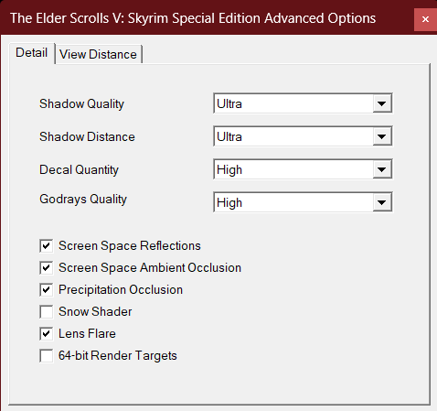
Task: Click the Shadow Quality label
Action: click(81, 104)
